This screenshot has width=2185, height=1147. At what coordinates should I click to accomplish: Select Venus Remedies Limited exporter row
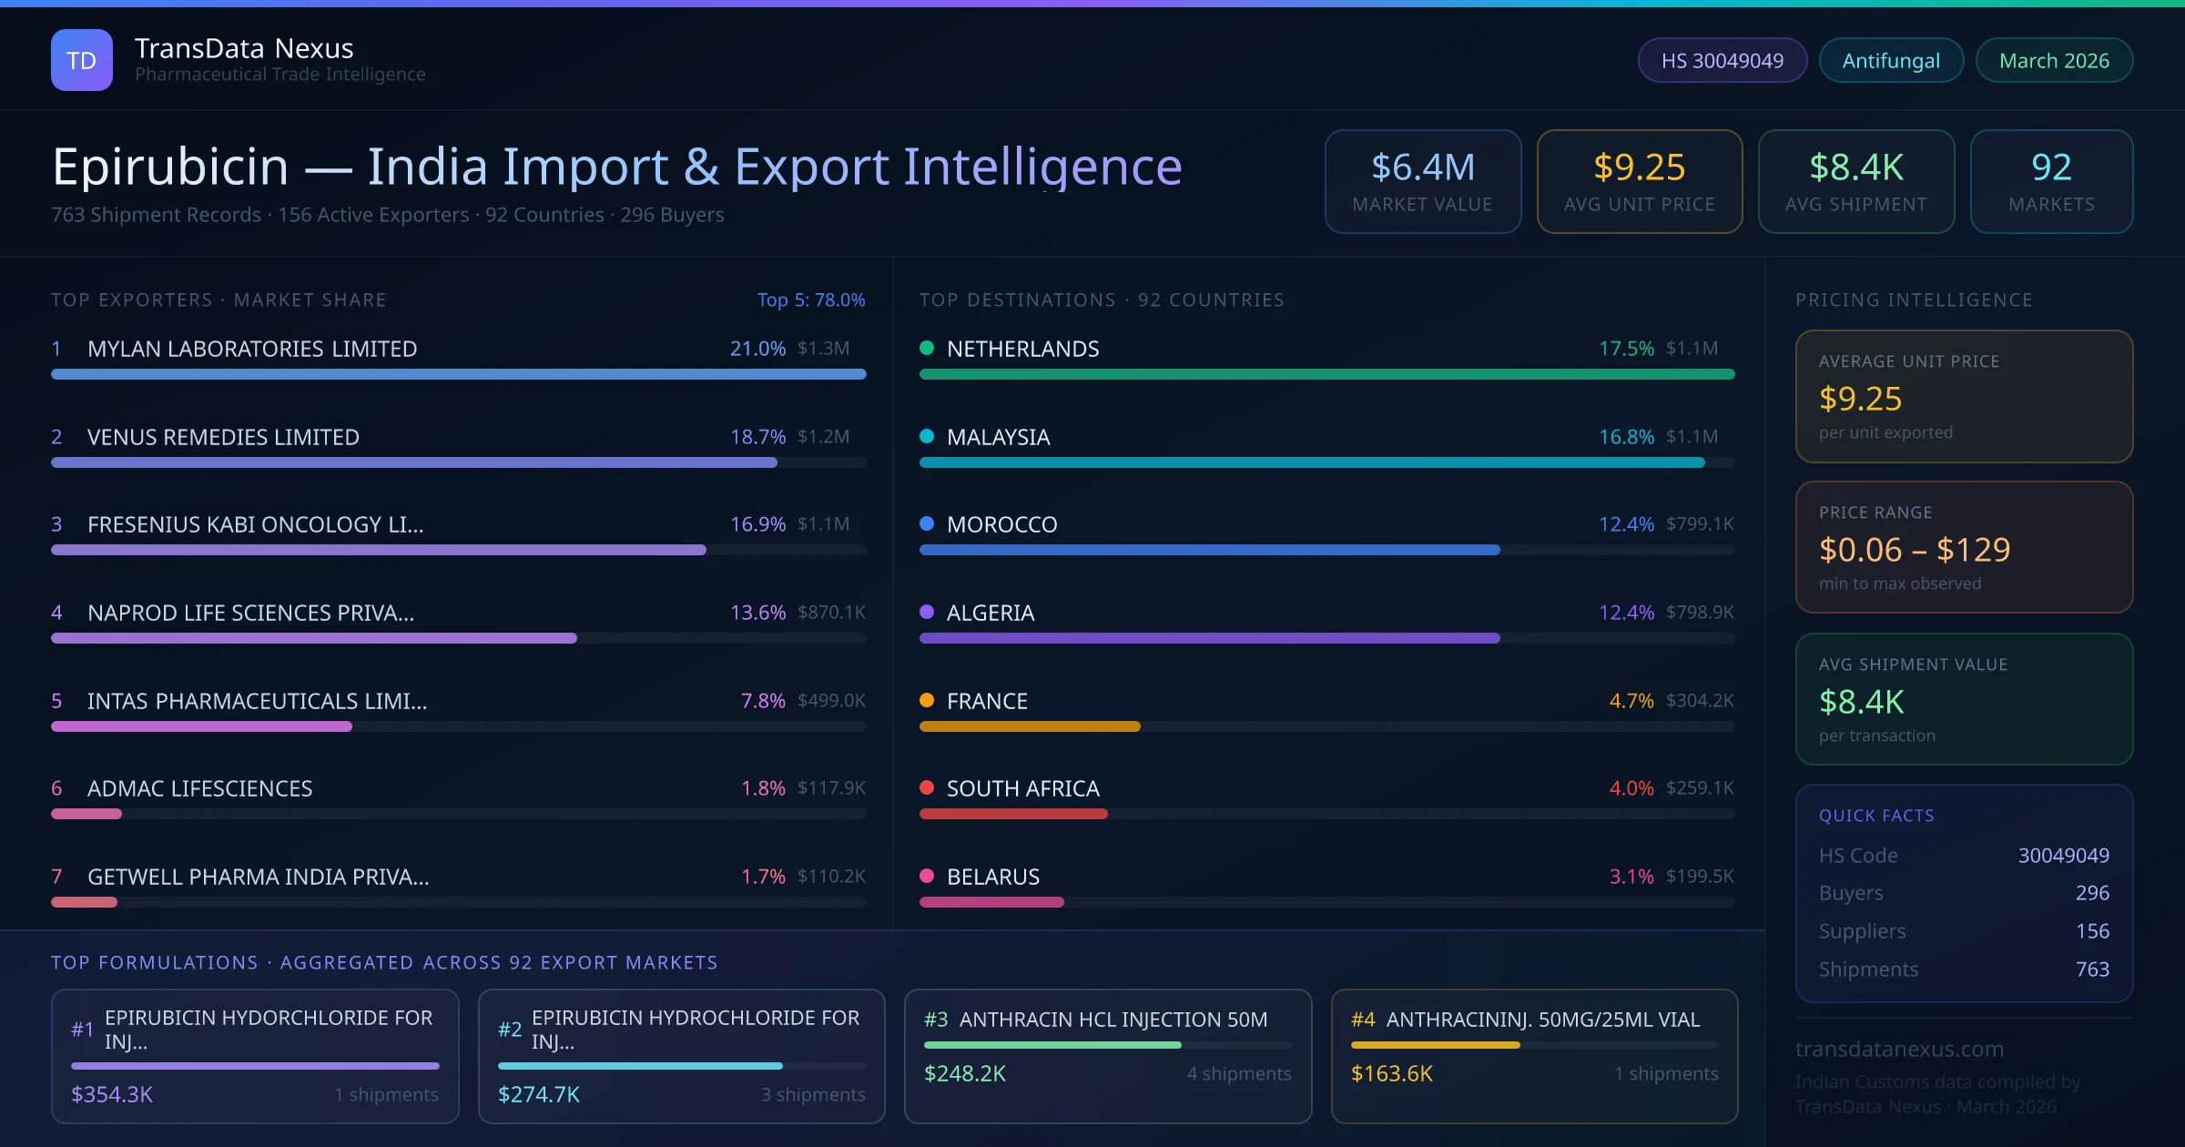pos(223,437)
